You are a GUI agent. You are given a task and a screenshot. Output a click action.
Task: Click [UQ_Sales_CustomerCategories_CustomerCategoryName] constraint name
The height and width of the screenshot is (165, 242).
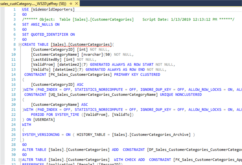pyautogui.click(x=103, y=94)
